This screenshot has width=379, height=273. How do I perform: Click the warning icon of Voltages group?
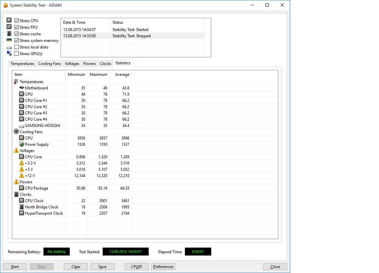(16, 150)
